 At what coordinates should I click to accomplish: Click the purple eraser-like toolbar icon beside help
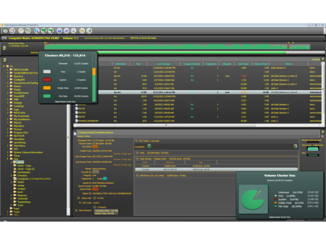[x=66, y=31]
